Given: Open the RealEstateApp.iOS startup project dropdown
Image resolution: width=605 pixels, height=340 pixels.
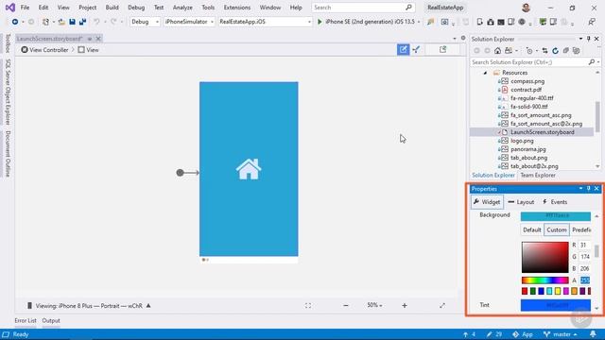Looking at the screenshot, I should [x=265, y=22].
